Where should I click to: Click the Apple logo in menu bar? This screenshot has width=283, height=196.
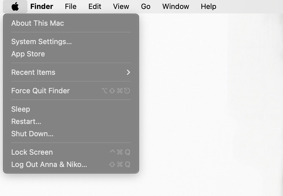15,6
